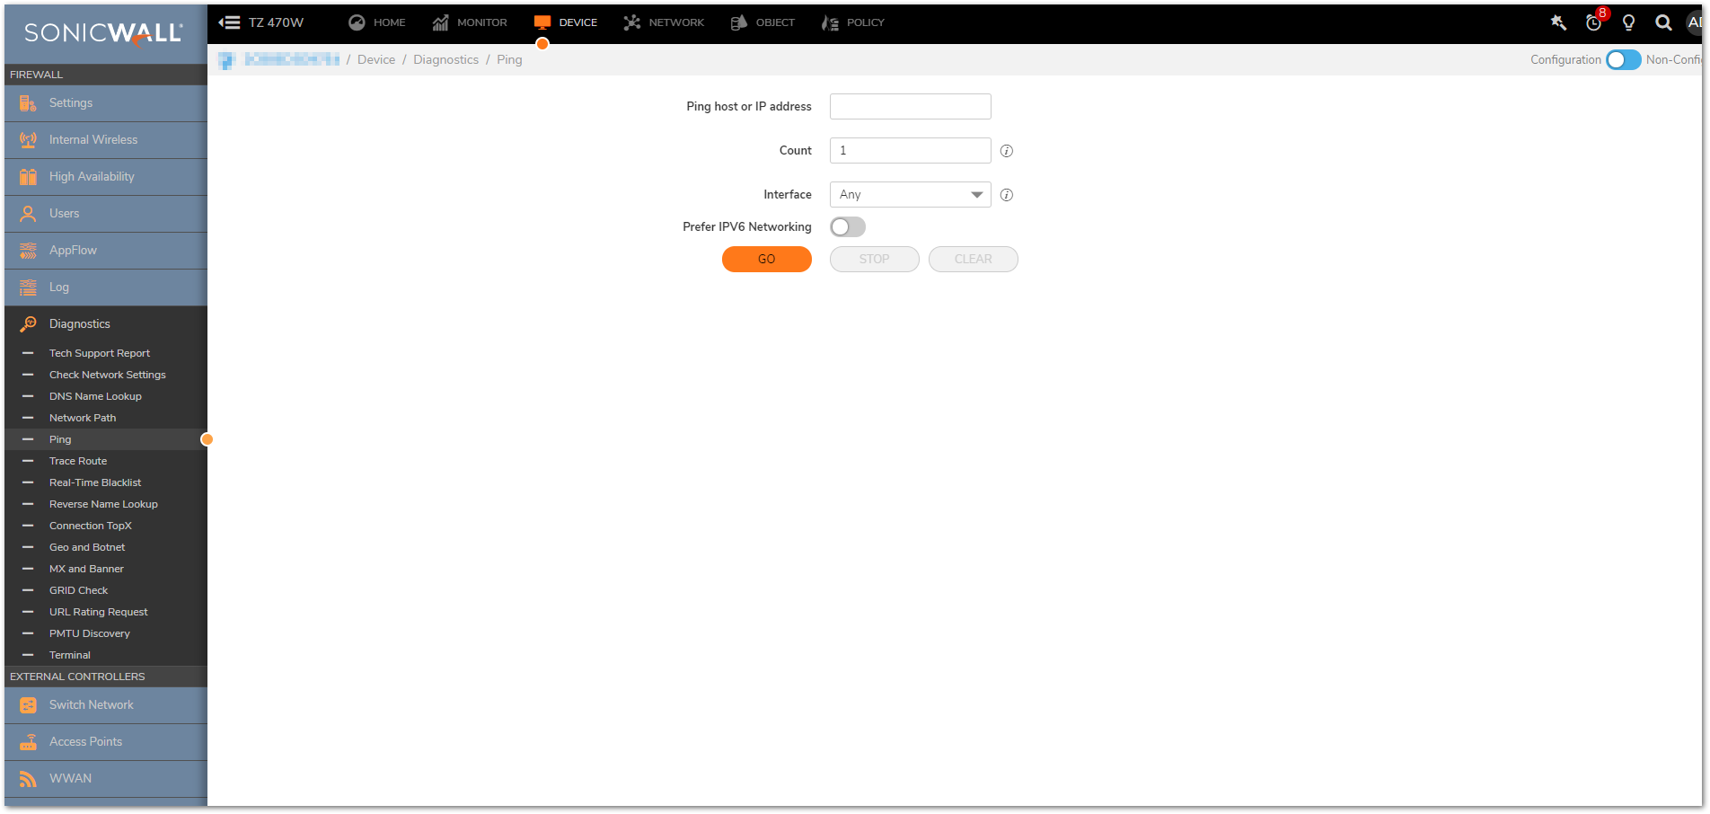1710x814 pixels.
Task: Switch Configuration/Non-Config mode toggle
Action: pyautogui.click(x=1623, y=60)
